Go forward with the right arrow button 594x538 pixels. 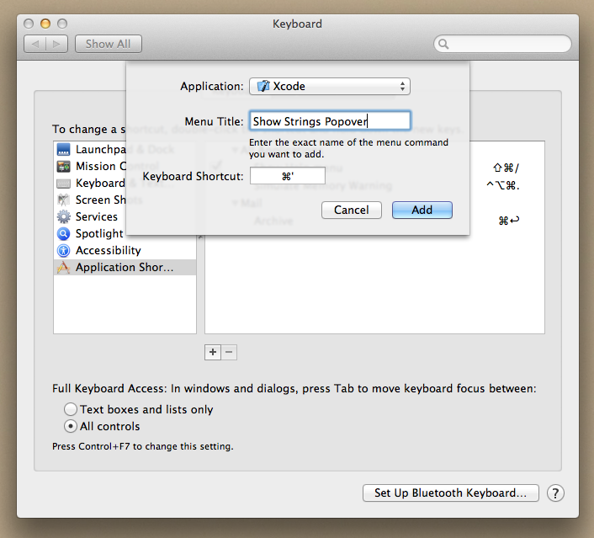pyautogui.click(x=57, y=44)
